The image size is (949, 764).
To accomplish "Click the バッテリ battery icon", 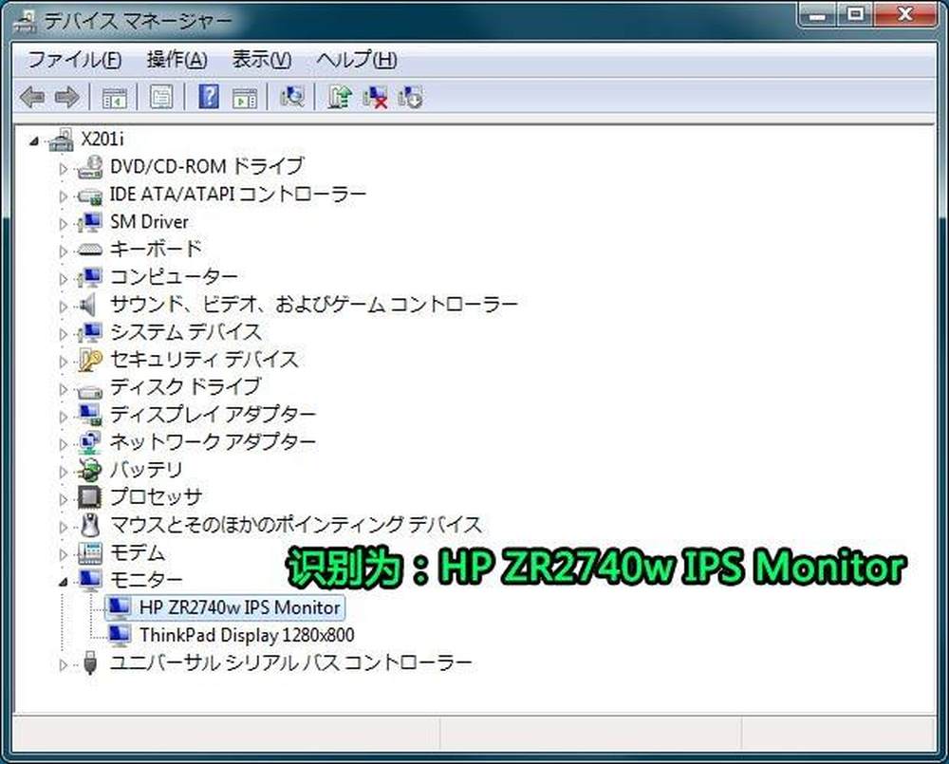I will click(89, 470).
